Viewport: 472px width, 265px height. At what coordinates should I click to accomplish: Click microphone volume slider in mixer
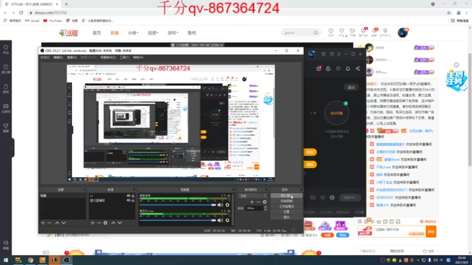point(178,220)
